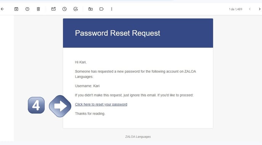Click the Username: Kari line

click(x=87, y=86)
